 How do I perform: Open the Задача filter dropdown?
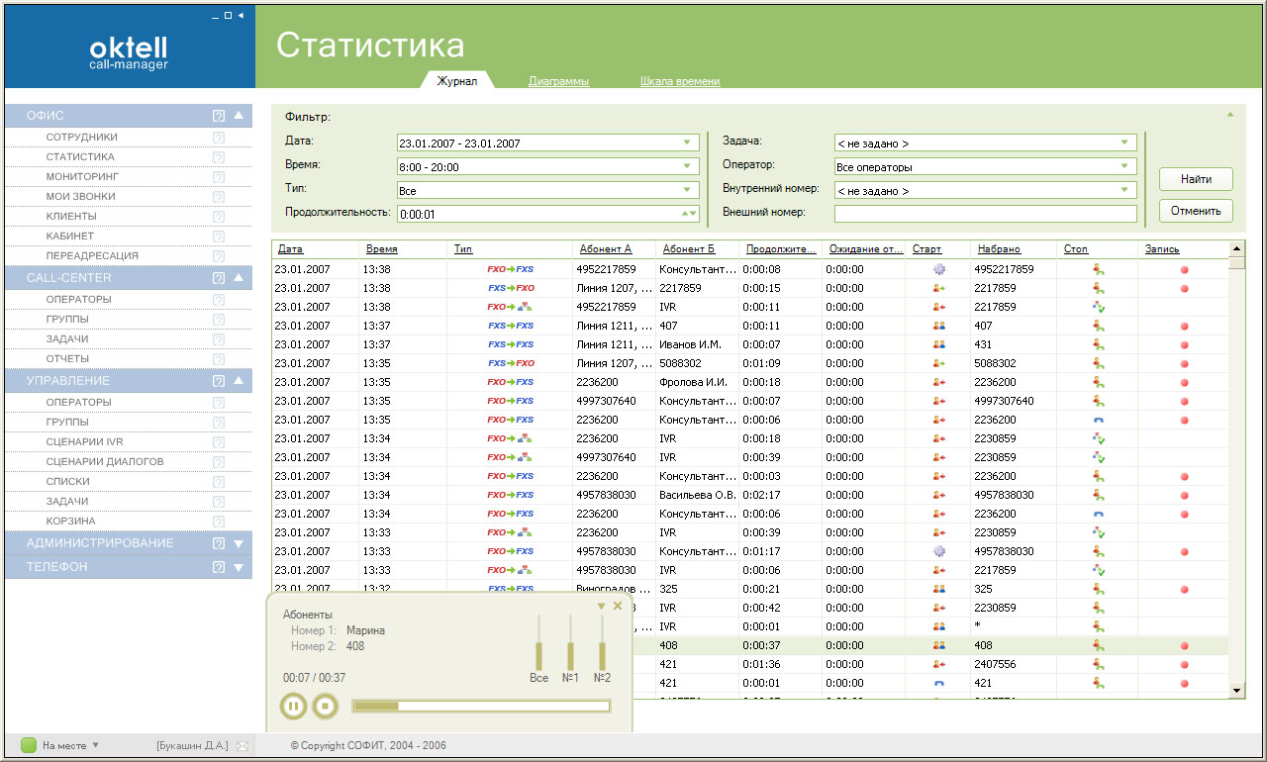[1124, 143]
